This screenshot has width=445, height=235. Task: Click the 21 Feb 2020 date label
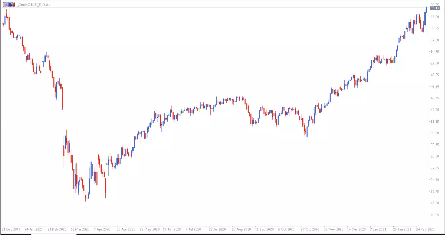(x=57, y=229)
